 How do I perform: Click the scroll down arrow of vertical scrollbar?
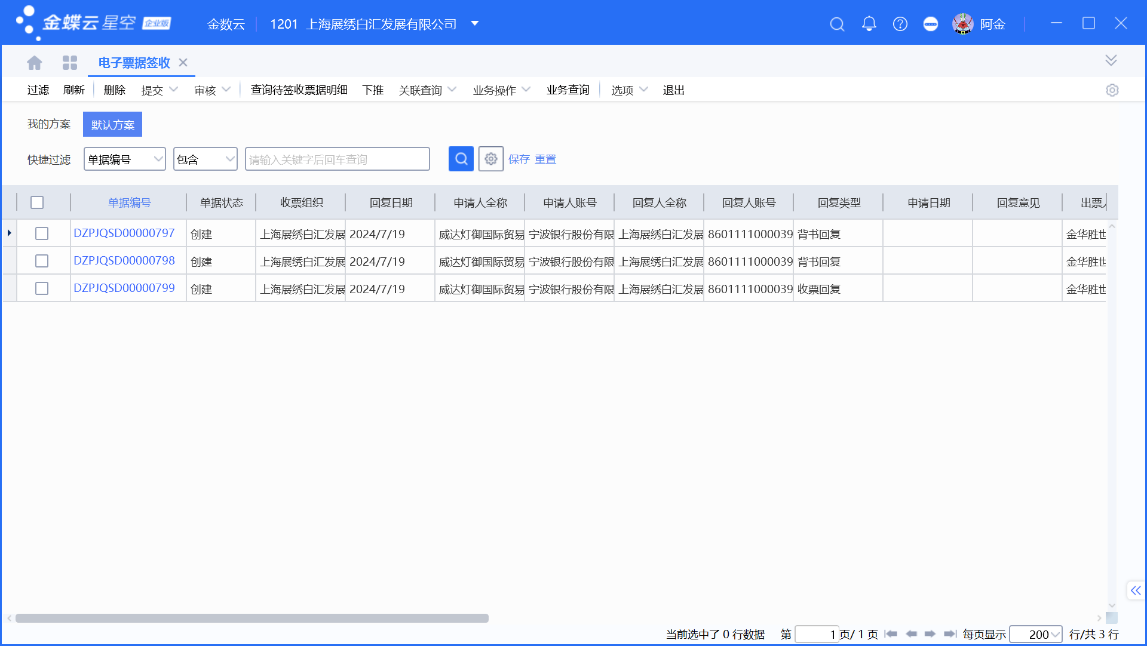coord(1112,605)
